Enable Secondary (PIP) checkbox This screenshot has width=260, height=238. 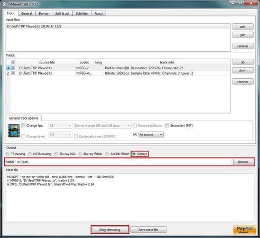click(167, 125)
